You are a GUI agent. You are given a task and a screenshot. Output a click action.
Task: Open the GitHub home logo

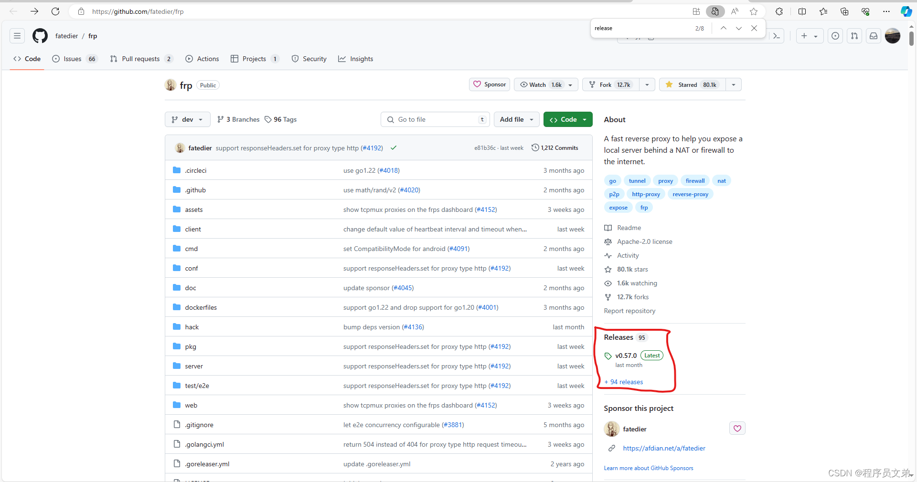40,36
